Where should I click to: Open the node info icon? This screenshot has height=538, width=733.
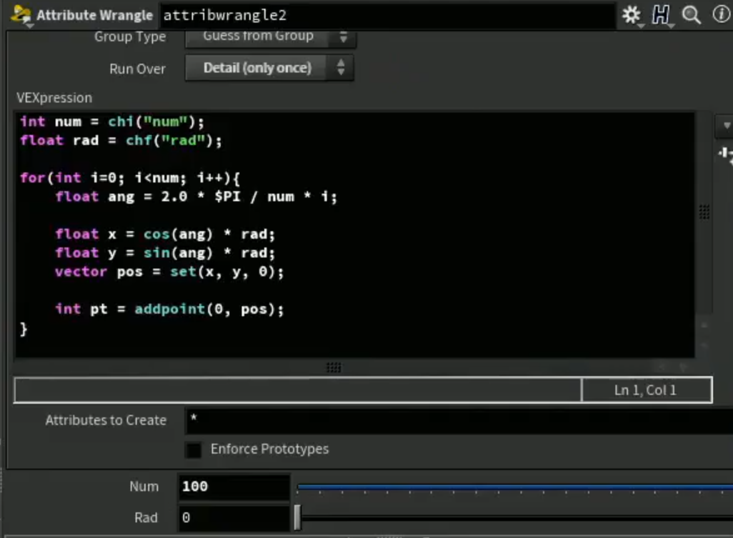tap(721, 14)
